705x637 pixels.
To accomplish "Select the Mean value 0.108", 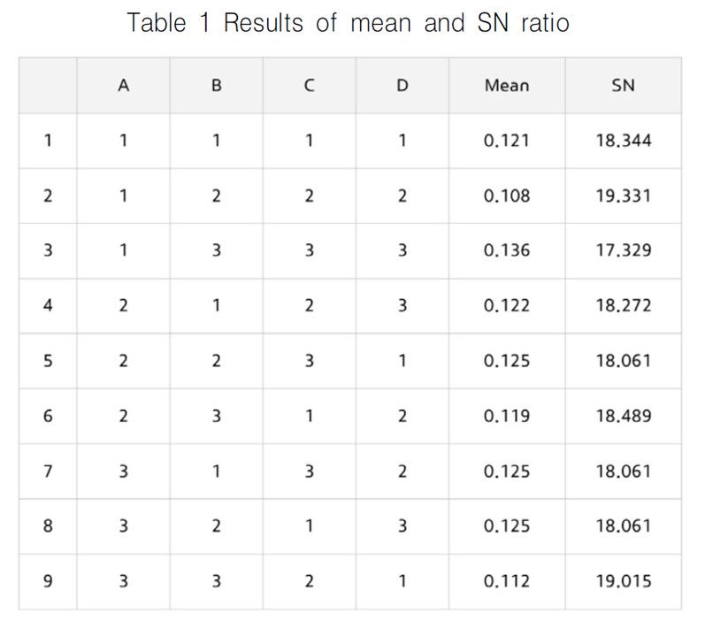I will point(507,196).
